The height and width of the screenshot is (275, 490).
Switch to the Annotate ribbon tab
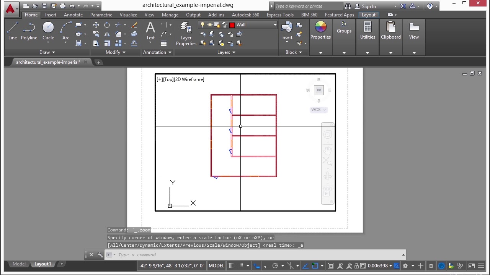point(73,15)
